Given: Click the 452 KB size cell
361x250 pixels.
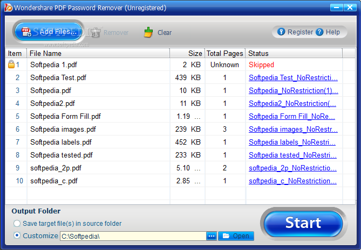Looking at the screenshot, I should pos(188,142).
